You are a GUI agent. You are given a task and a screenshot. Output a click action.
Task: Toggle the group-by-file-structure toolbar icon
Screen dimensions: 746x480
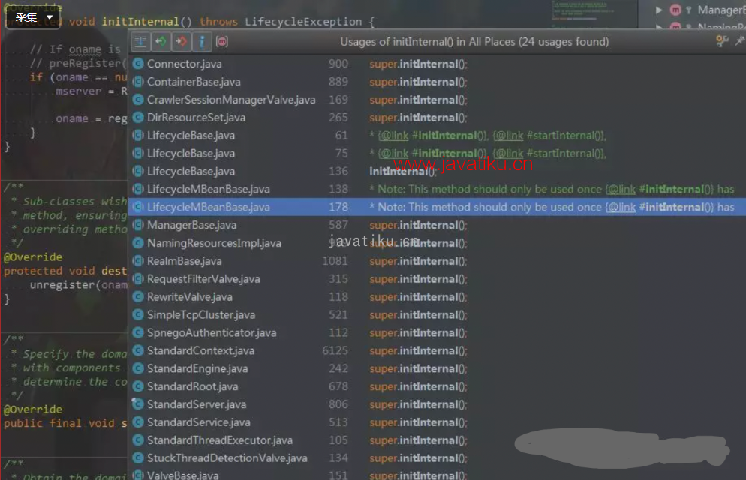click(140, 42)
